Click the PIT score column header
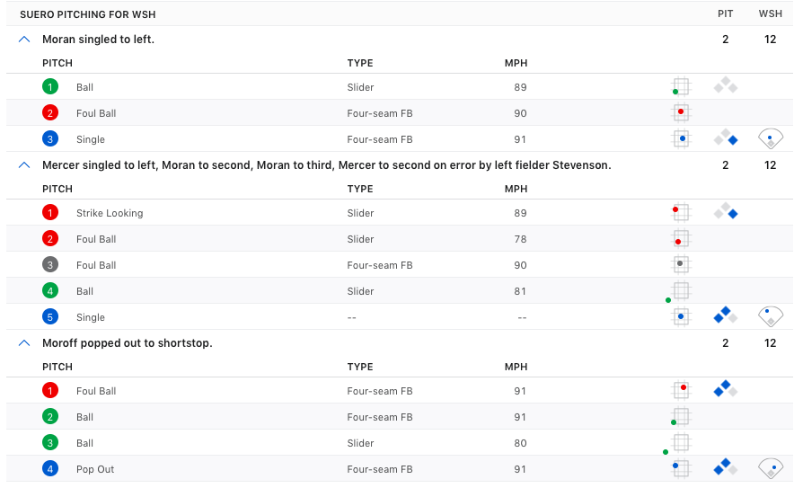The height and width of the screenshot is (488, 794). [725, 13]
